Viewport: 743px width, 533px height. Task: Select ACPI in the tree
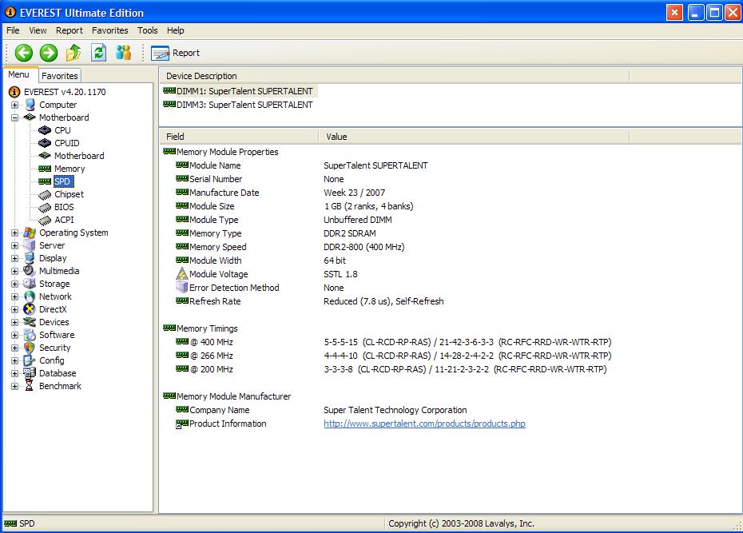point(64,220)
